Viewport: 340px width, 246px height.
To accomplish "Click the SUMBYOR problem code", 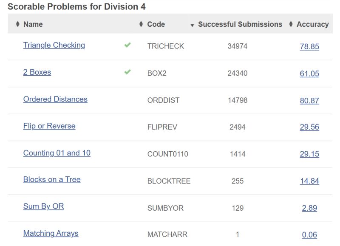I will [165, 208].
